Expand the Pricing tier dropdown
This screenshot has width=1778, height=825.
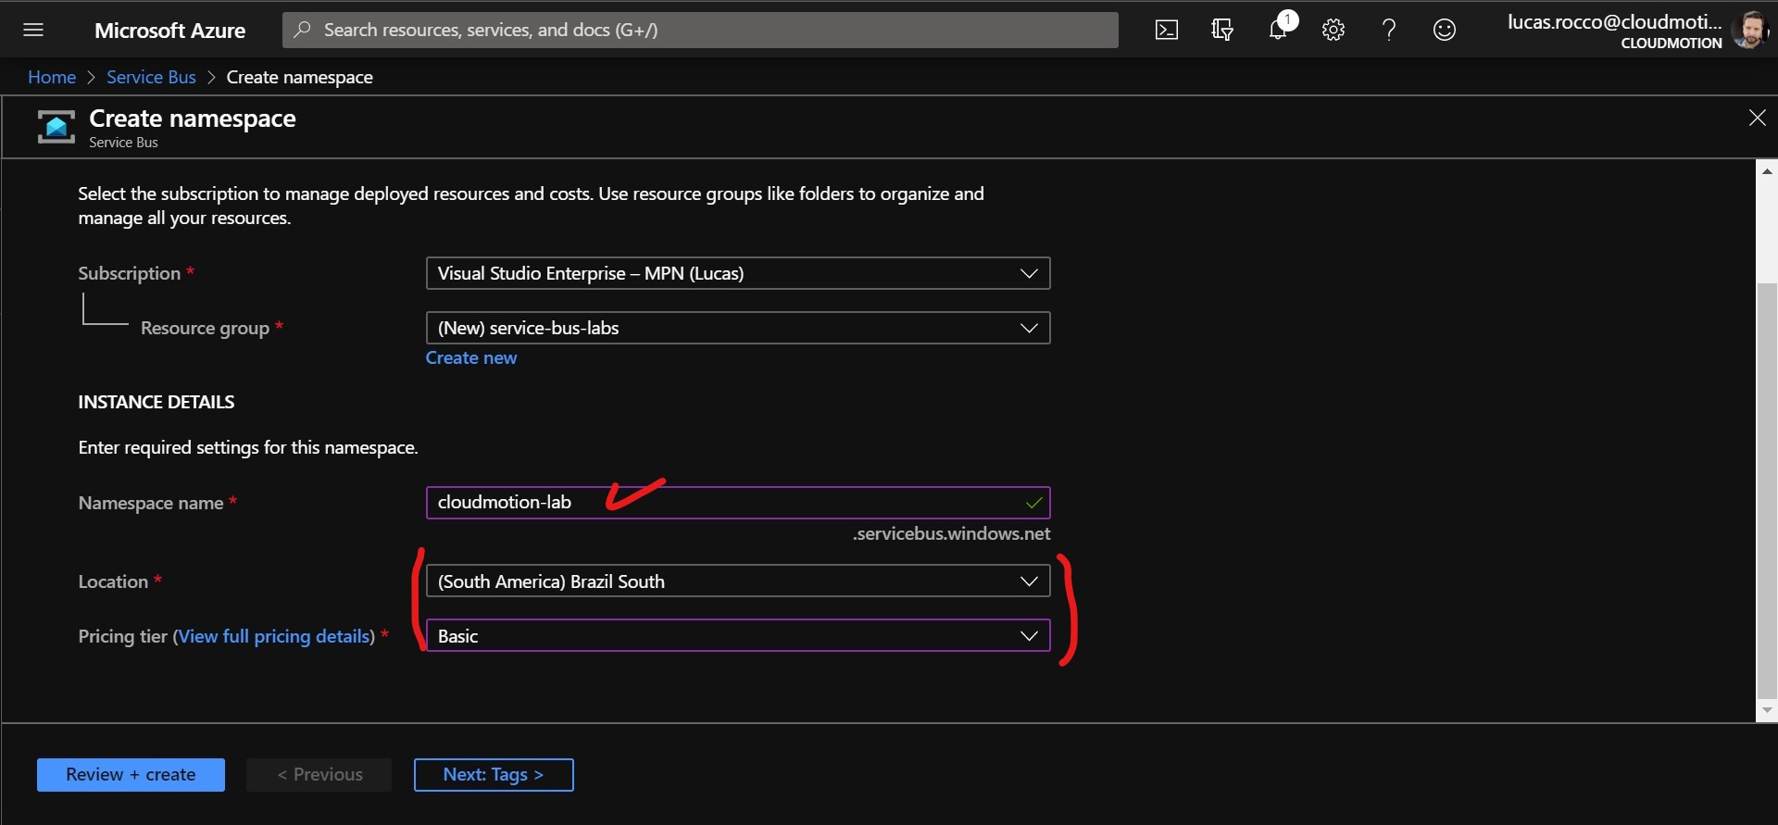(x=738, y=635)
